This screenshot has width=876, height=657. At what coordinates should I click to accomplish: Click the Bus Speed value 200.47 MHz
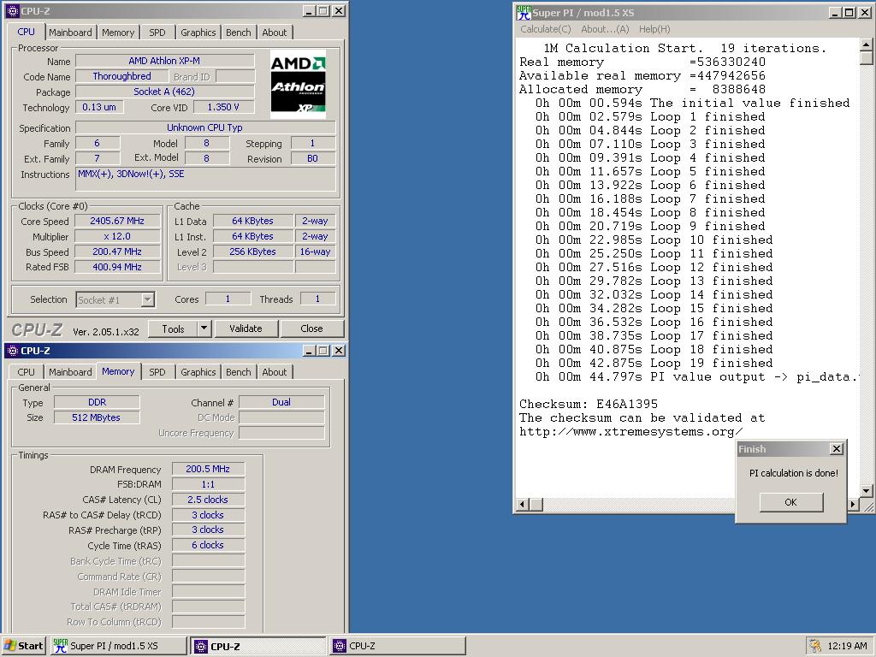coord(117,252)
